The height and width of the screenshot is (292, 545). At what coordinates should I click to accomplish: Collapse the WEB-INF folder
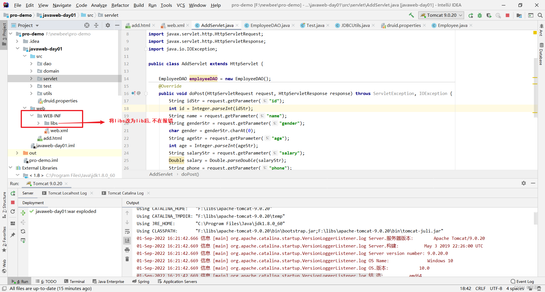point(32,115)
